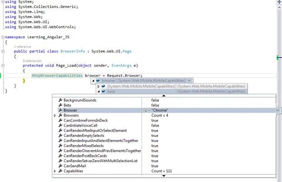Collapse the namespace Learning_Angular_JS block
282x182 pixels.
coord(3,37)
